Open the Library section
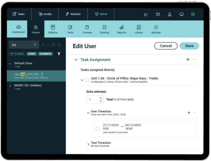The width and height of the screenshot is (211, 161). click(139, 29)
